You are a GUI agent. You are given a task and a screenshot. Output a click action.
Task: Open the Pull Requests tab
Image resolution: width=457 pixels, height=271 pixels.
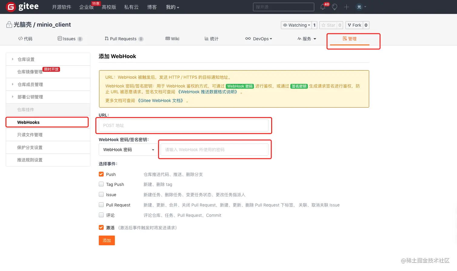124,39
